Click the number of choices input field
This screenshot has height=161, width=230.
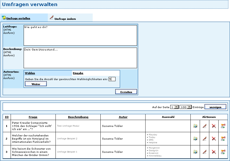click(x=112, y=79)
